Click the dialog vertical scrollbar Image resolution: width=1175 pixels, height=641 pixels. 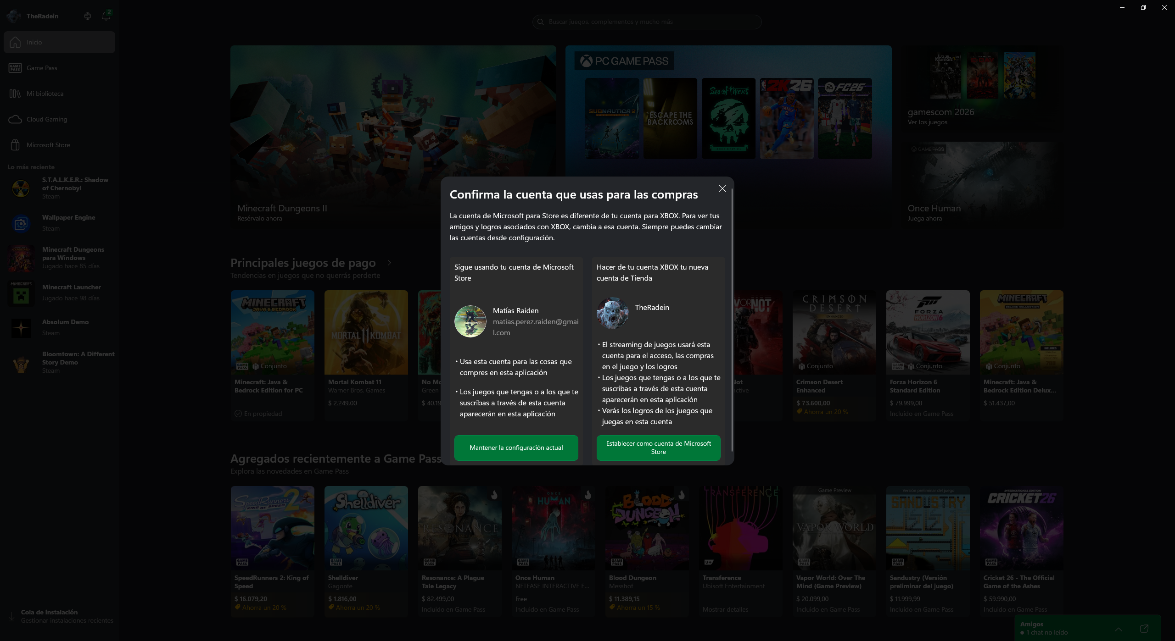coord(732,319)
